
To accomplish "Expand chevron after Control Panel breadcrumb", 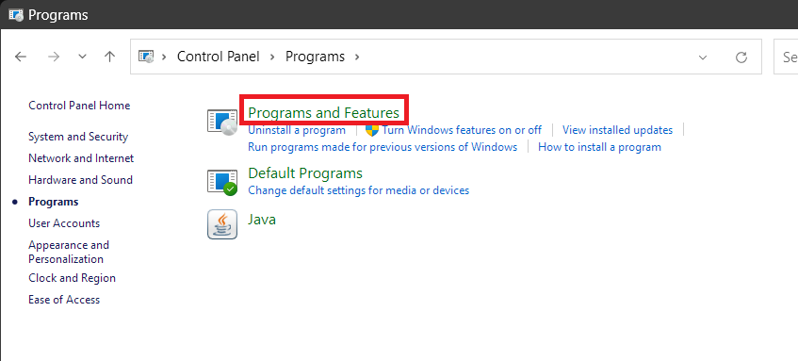I will click(x=273, y=57).
